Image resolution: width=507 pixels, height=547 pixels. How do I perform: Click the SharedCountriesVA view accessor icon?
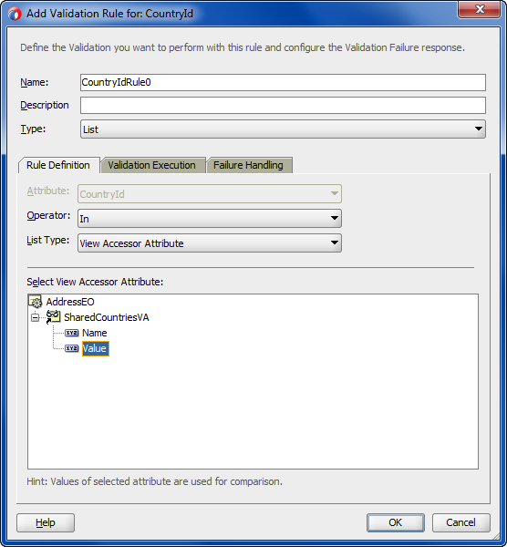coord(54,316)
